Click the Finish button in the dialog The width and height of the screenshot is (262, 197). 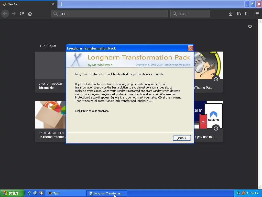(x=182, y=138)
